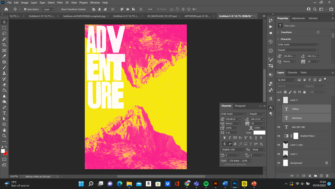Create a new layer in Layers panel
Image resolution: width=335 pixels, height=189 pixels.
pos(321,176)
